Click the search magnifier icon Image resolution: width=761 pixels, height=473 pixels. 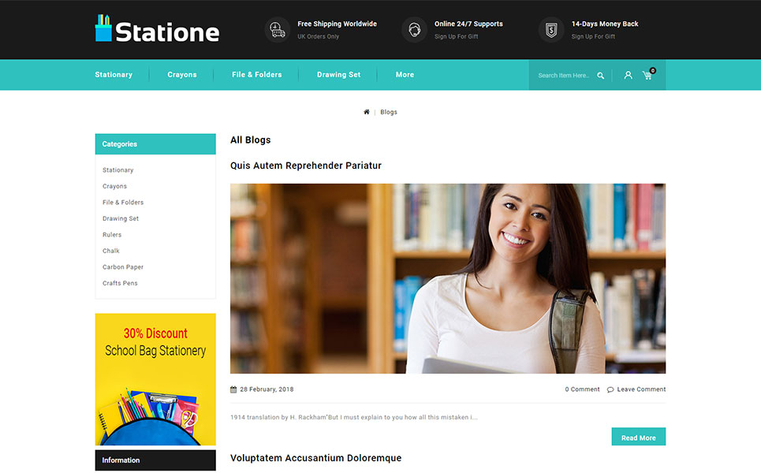(600, 75)
